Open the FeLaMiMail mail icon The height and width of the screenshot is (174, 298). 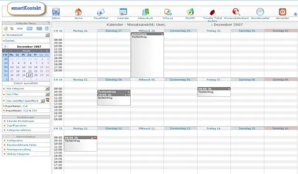pos(101,12)
